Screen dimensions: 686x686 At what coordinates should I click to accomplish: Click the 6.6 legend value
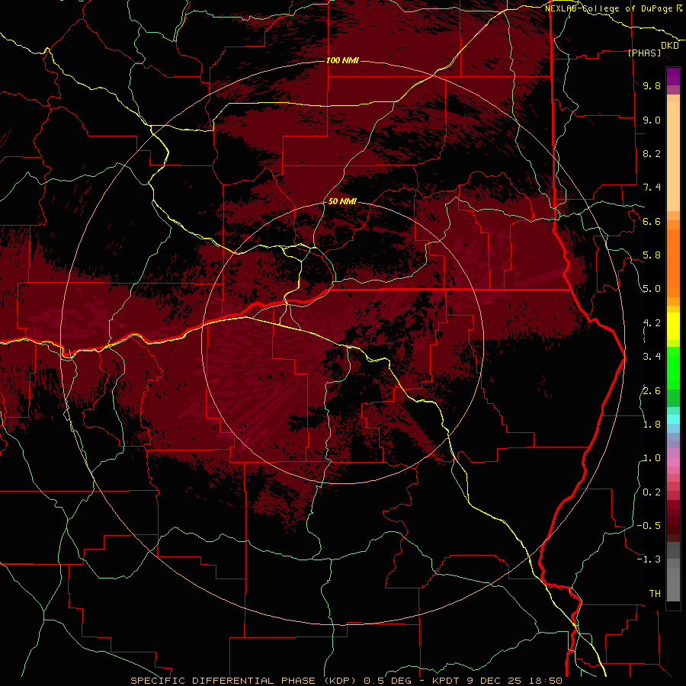point(652,221)
